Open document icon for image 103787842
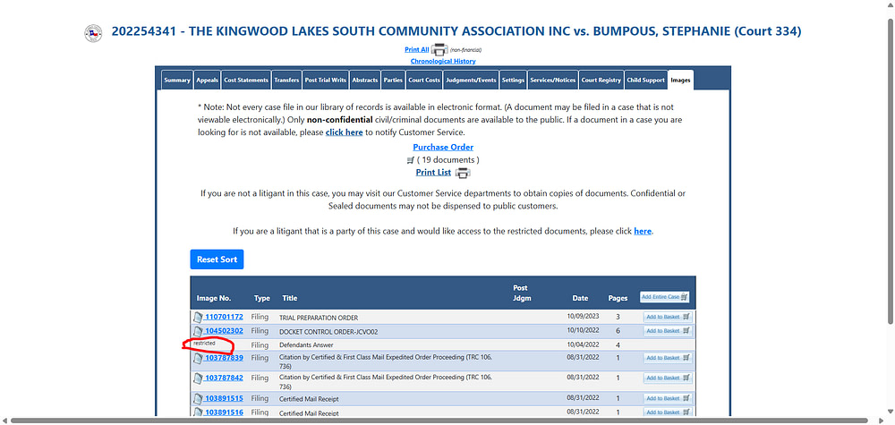 pos(198,378)
